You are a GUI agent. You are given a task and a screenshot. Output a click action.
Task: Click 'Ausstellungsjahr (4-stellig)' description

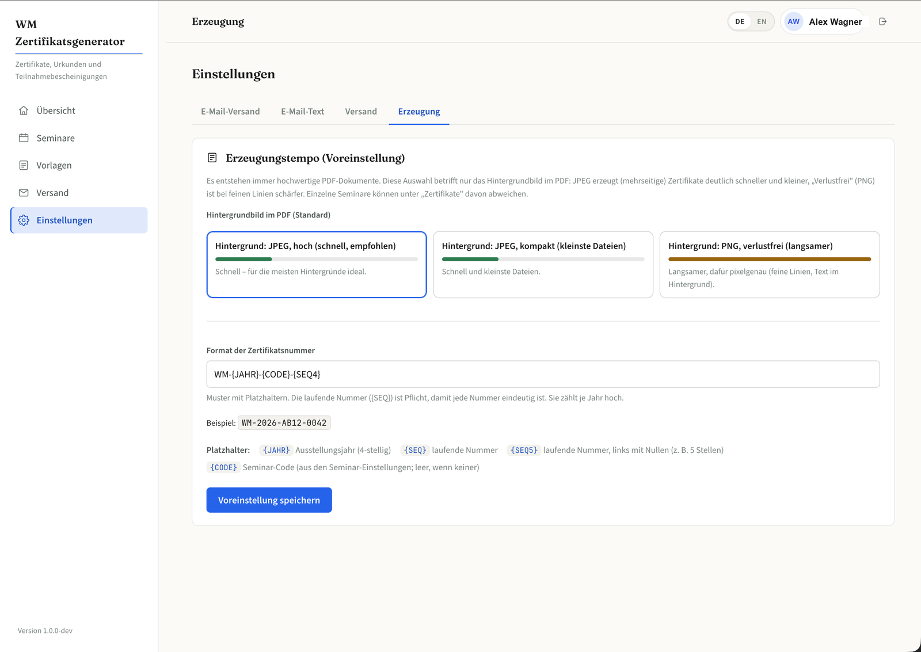tap(343, 450)
